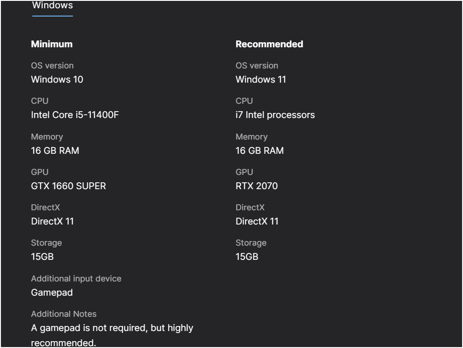Click minimum OS version label

pyautogui.click(x=52, y=66)
